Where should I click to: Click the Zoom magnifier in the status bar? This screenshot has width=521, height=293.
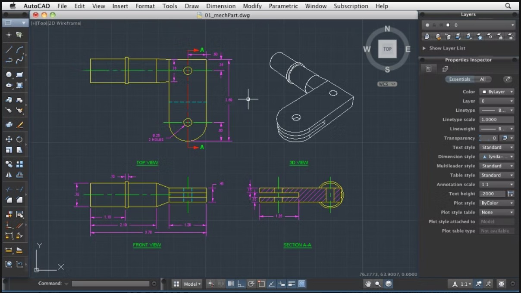pyautogui.click(x=378, y=284)
